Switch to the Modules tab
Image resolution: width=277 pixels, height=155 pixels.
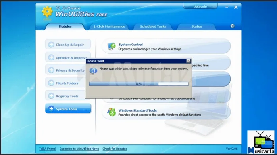click(65, 26)
